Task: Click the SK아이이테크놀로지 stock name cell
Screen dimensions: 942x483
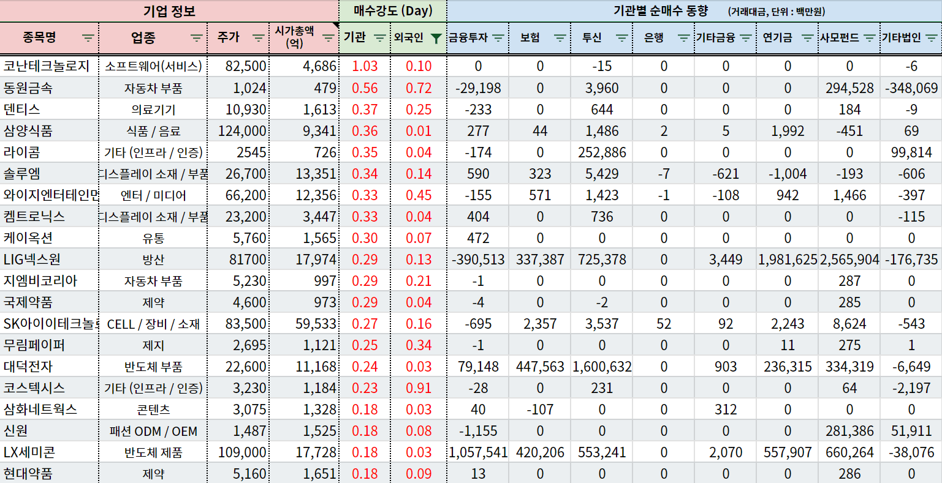Action: (49, 323)
